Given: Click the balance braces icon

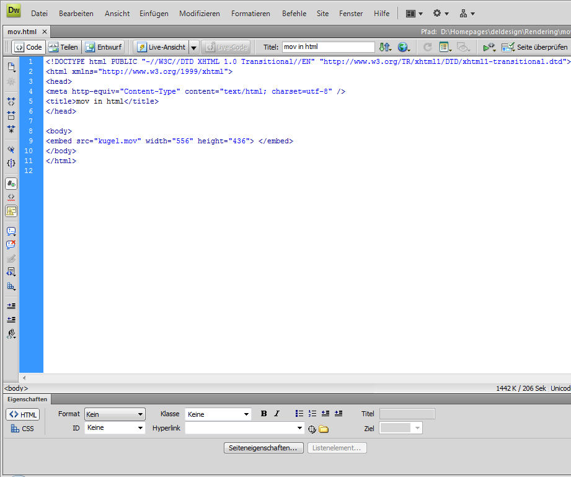Looking at the screenshot, I should (11, 163).
